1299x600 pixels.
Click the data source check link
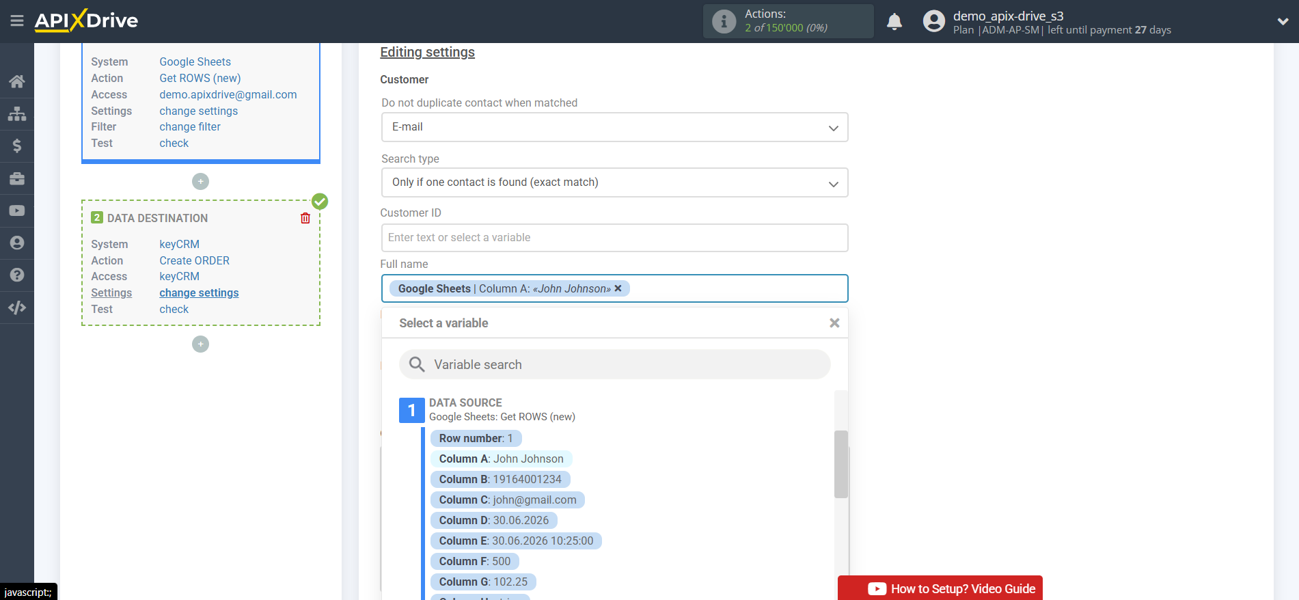(x=174, y=143)
